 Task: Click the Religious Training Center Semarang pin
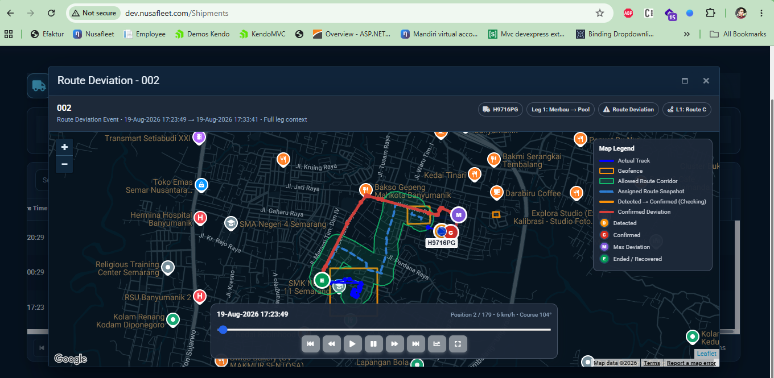167,267
